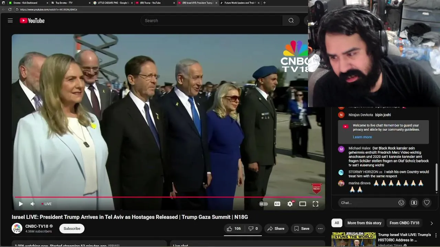Subscribe to CNBC-TV18

(72, 228)
